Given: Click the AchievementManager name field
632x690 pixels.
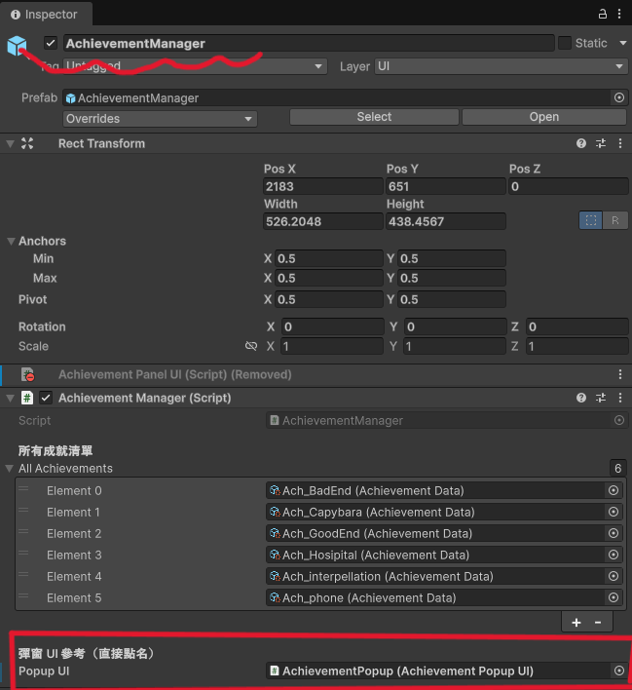Looking at the screenshot, I should click(309, 43).
